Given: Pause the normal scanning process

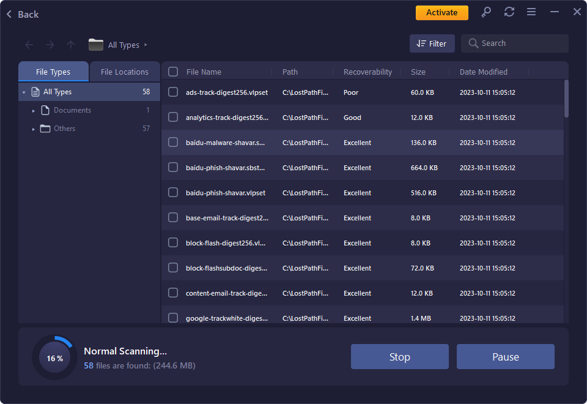Looking at the screenshot, I should click(x=505, y=356).
